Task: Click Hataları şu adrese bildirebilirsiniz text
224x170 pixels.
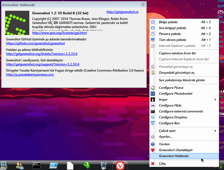Action: pos(30,50)
